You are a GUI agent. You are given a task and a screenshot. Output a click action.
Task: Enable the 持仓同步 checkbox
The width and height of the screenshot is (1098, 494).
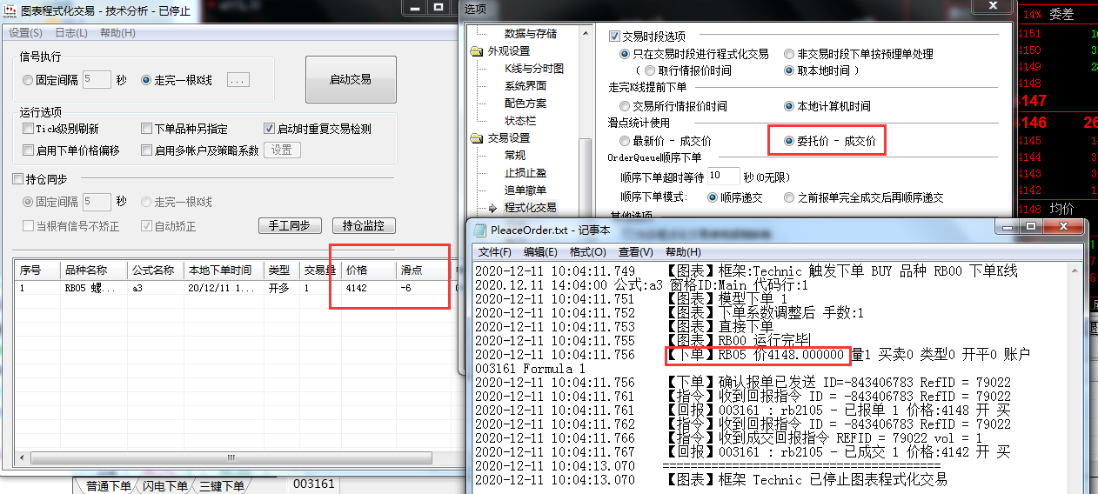point(18,179)
